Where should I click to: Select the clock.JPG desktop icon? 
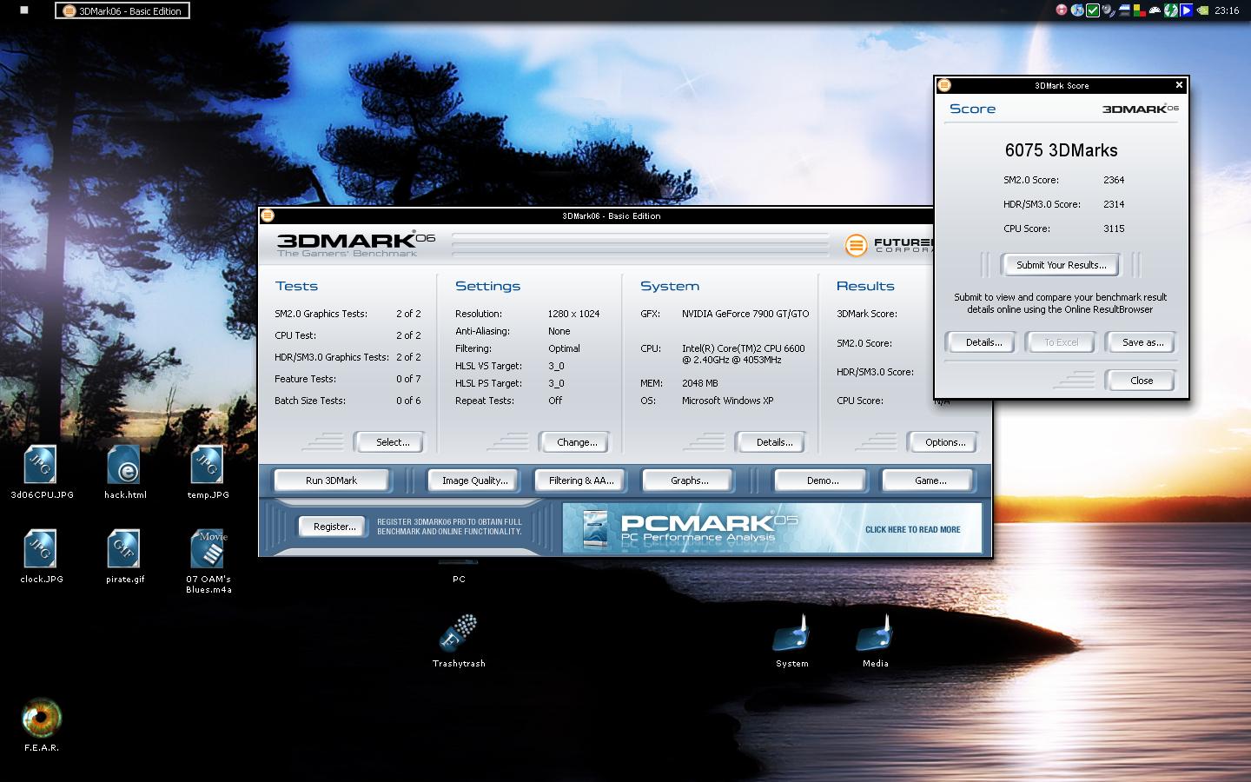point(41,557)
